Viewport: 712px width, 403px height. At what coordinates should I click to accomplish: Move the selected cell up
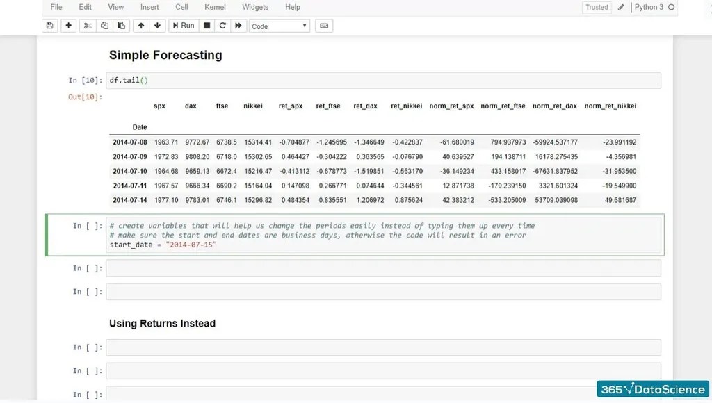[142, 25]
